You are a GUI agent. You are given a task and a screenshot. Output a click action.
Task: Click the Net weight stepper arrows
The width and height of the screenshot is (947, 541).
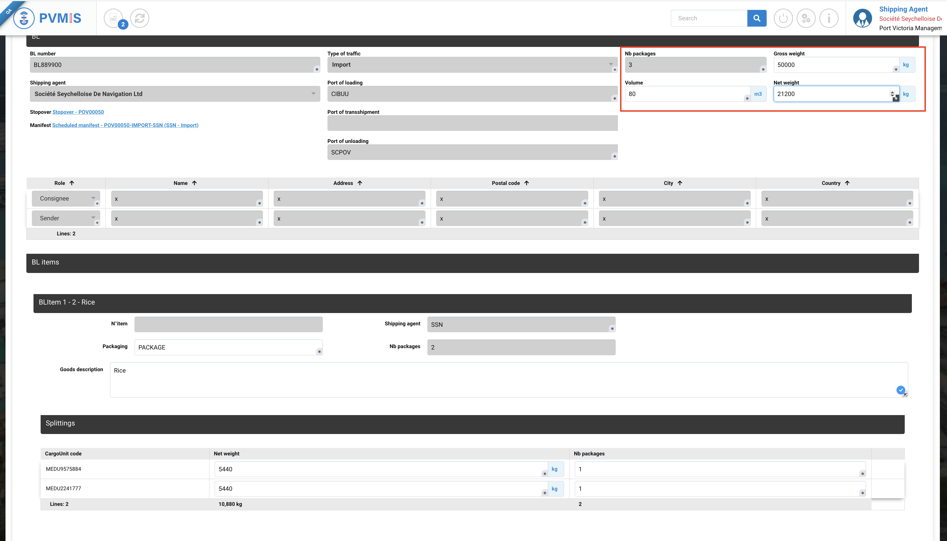[x=892, y=93]
